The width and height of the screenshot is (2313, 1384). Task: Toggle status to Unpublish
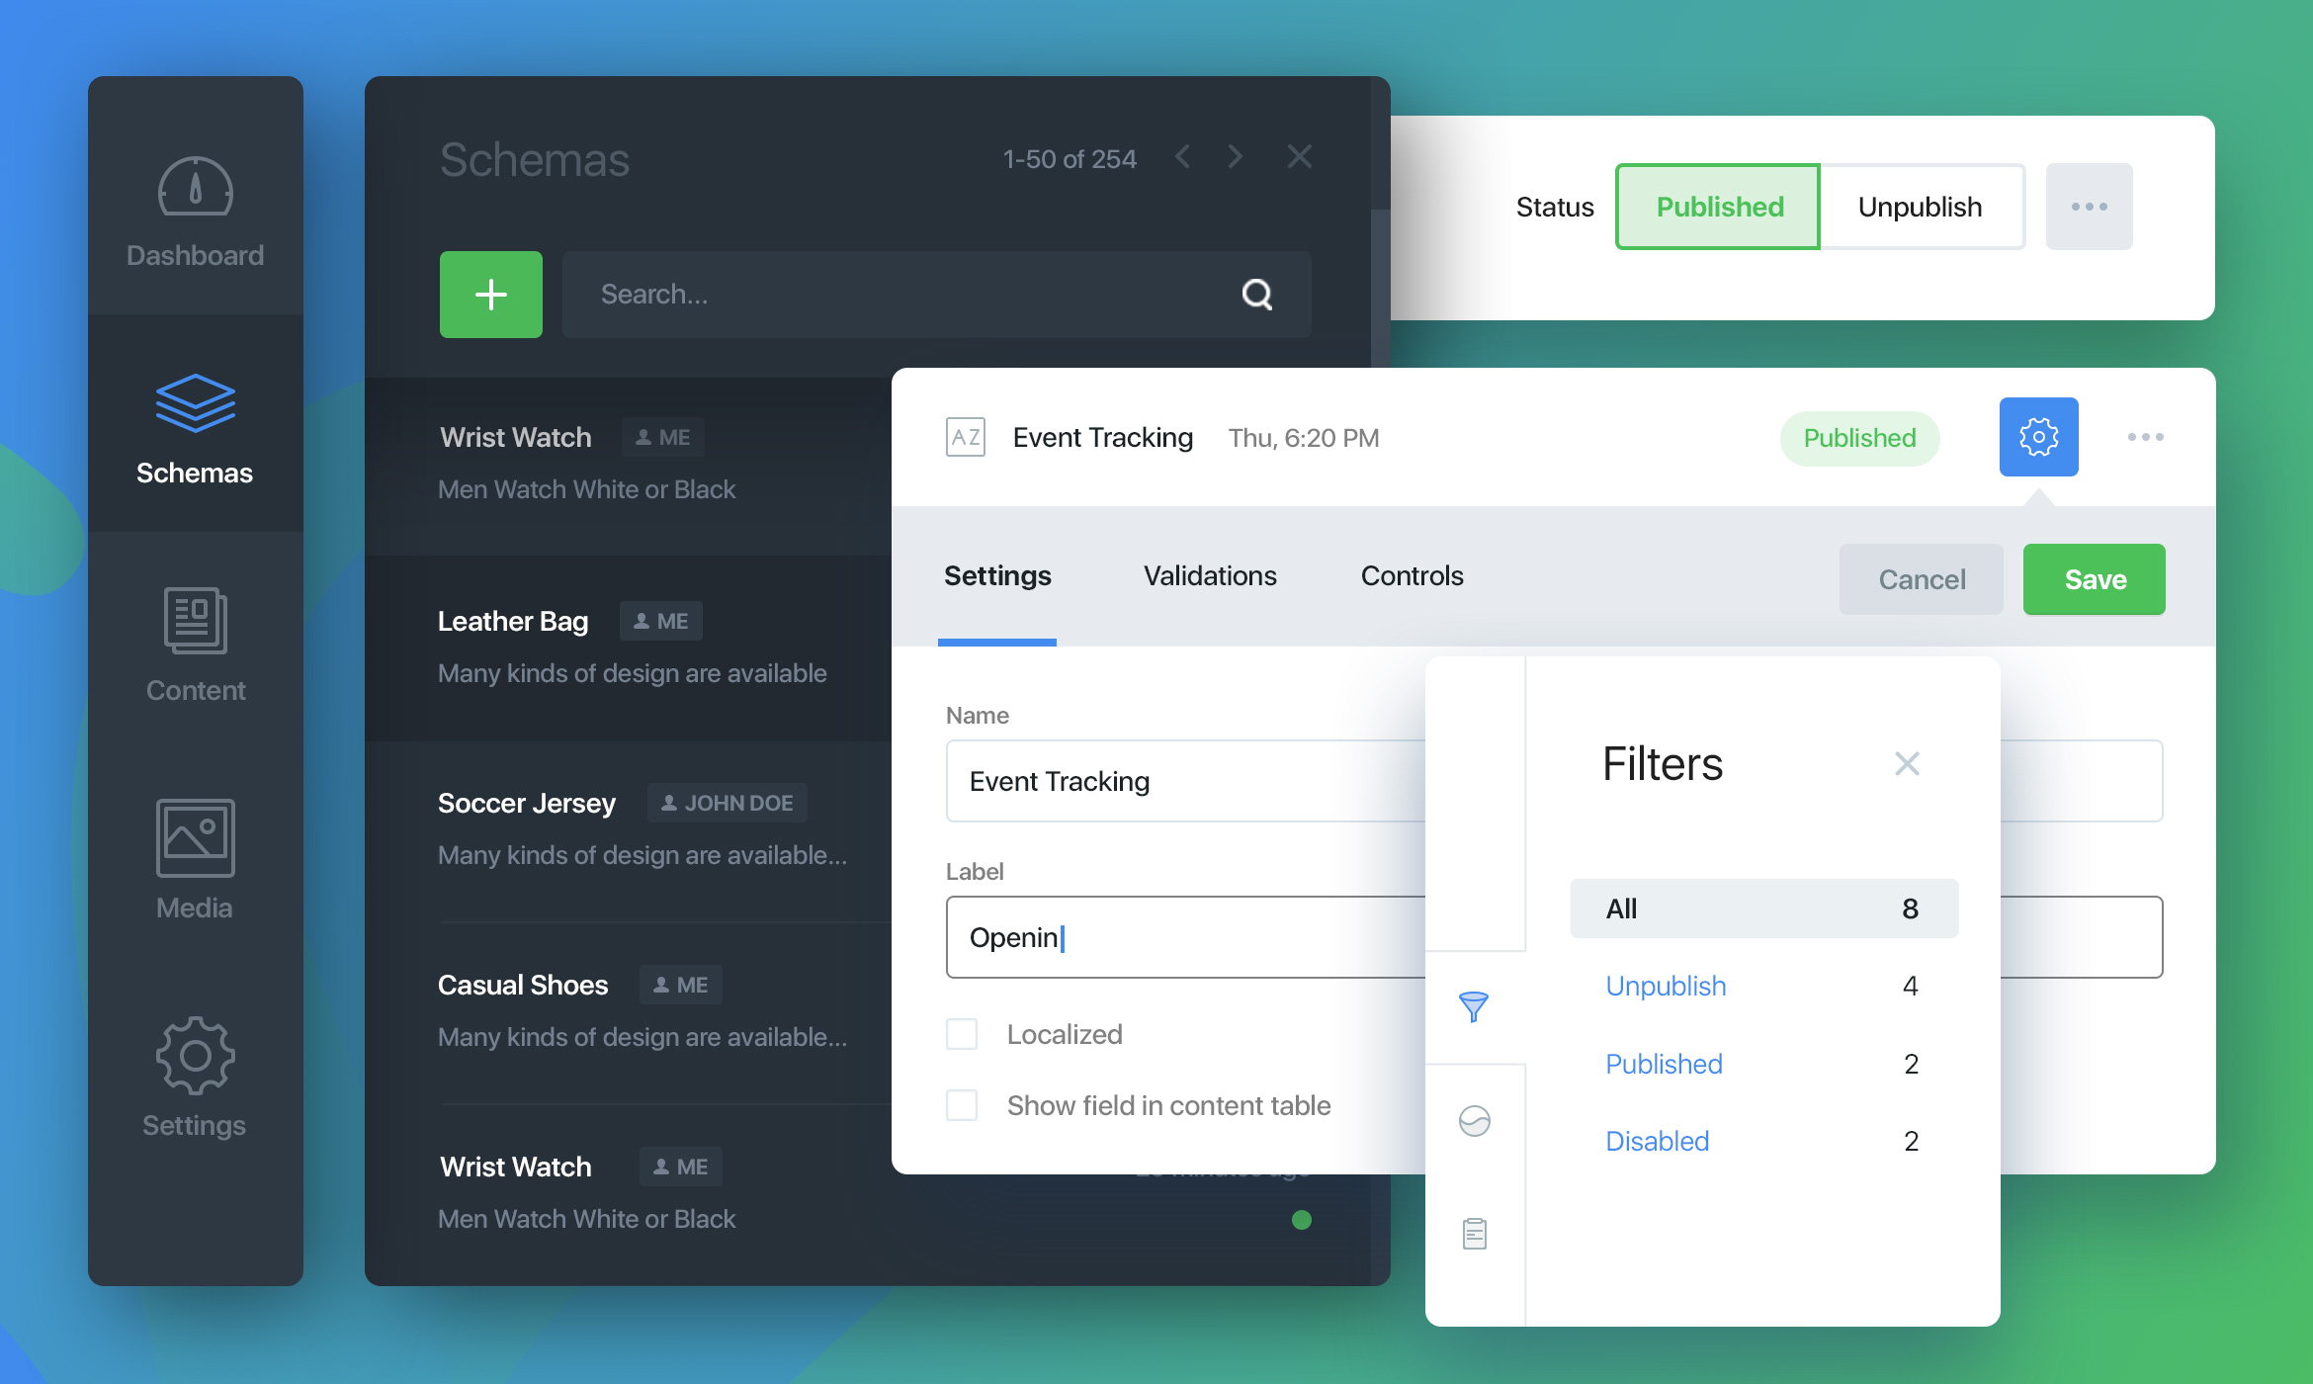[1920, 207]
